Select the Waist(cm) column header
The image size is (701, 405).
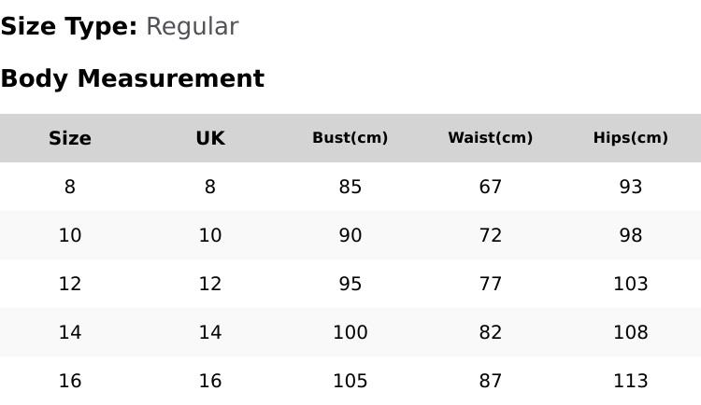tap(491, 138)
